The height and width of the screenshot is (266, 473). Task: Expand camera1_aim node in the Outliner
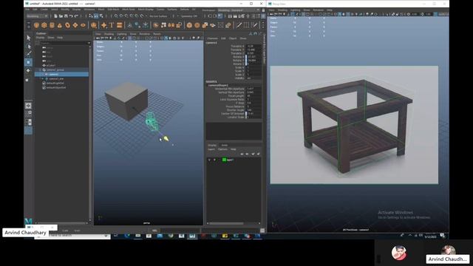43,79
